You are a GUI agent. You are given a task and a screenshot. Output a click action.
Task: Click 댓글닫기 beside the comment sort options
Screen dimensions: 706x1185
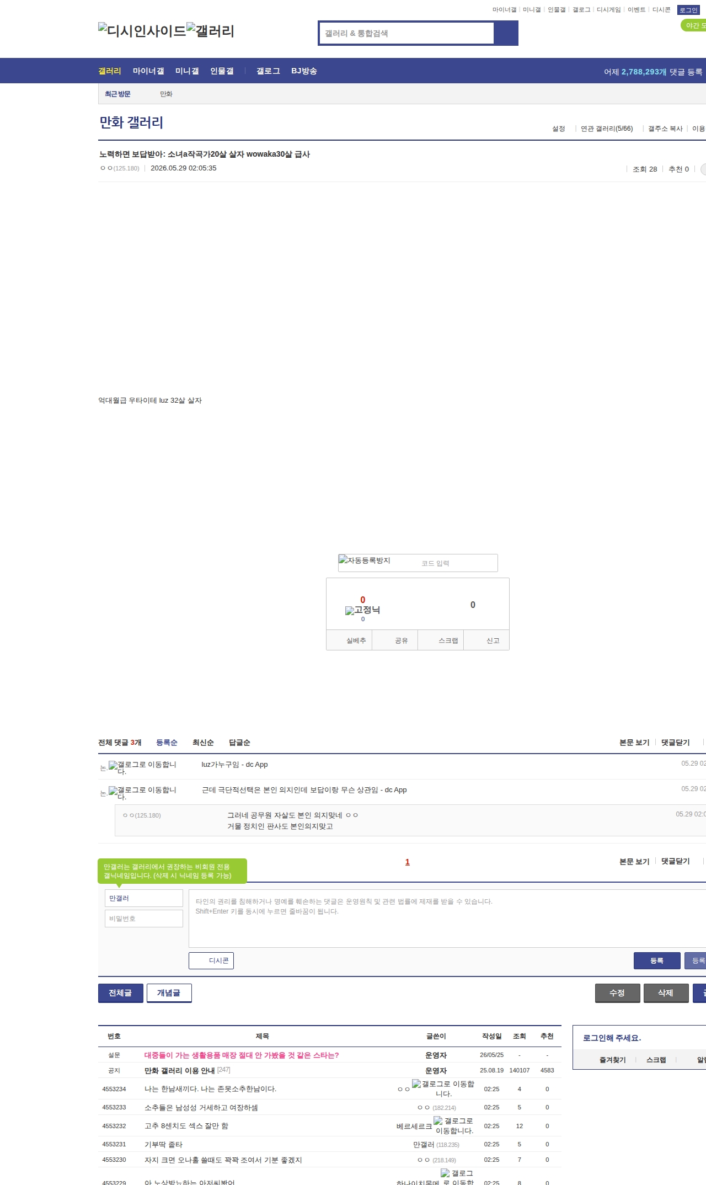tap(676, 743)
